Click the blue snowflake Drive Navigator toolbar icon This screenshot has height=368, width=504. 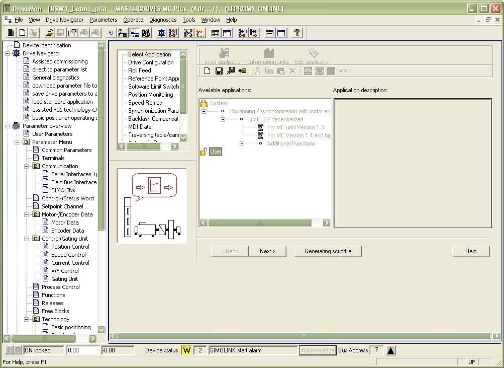(161, 33)
